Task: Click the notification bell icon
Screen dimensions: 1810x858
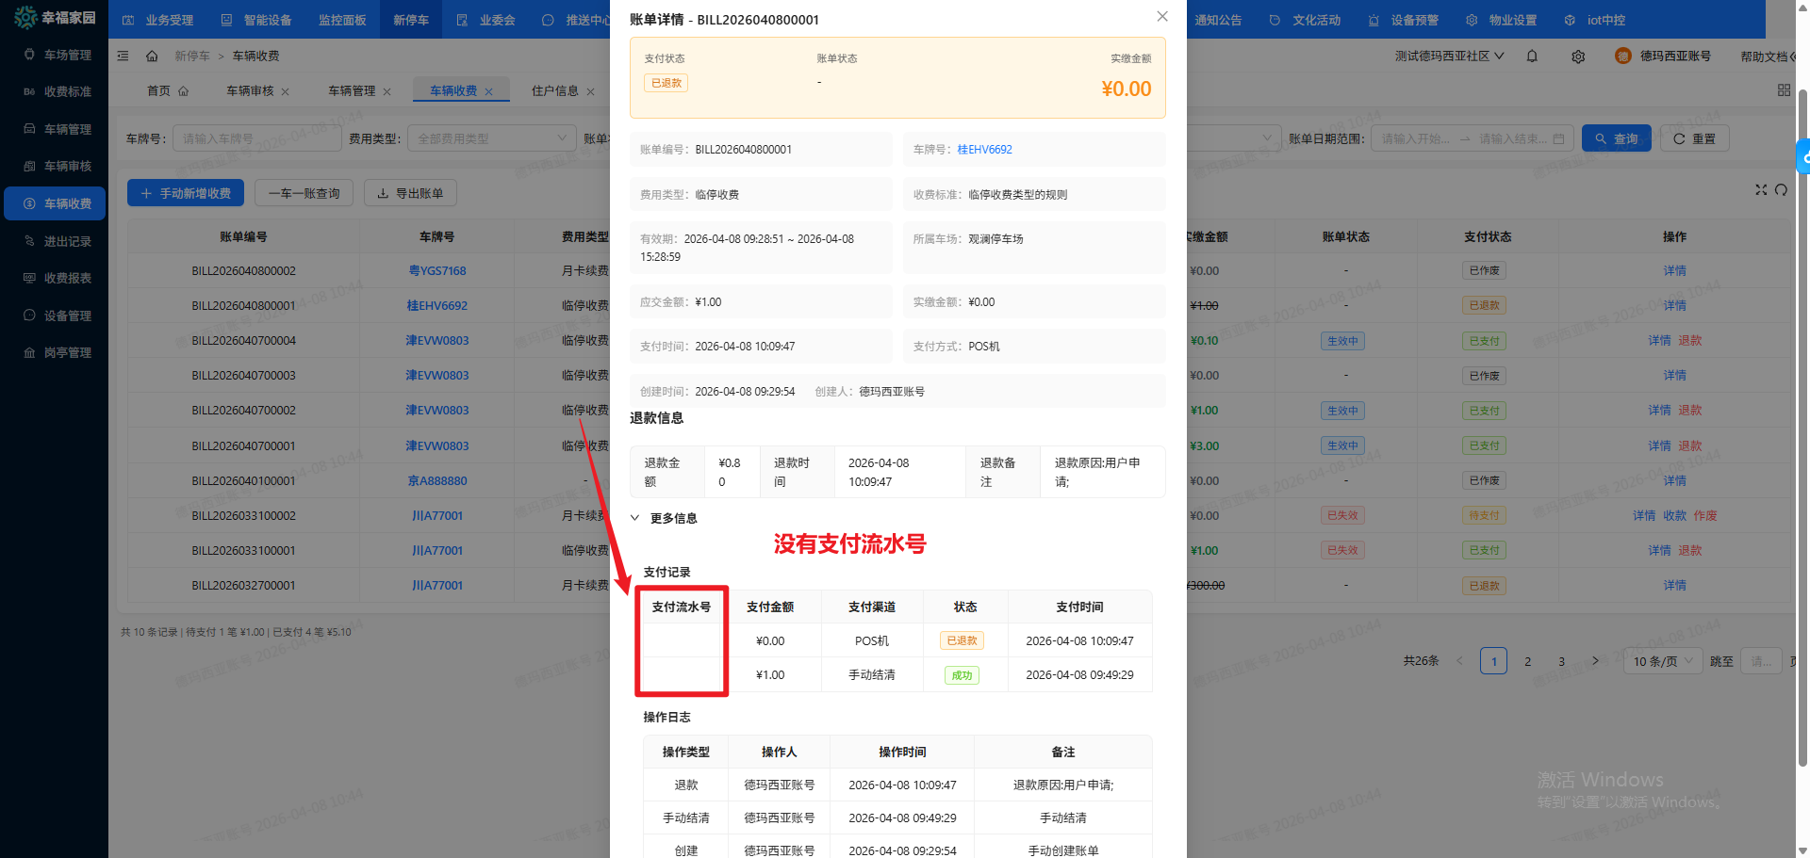Action: click(1532, 57)
